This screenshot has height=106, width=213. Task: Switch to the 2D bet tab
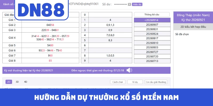click(9, 82)
